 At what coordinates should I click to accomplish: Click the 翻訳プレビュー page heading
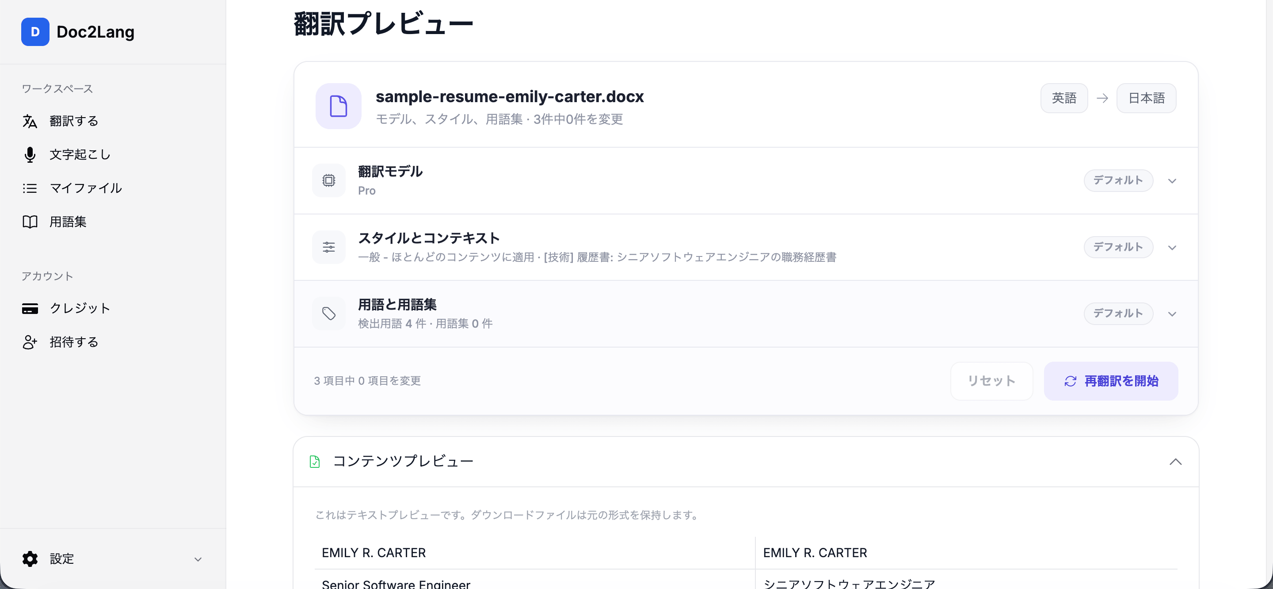click(x=384, y=24)
